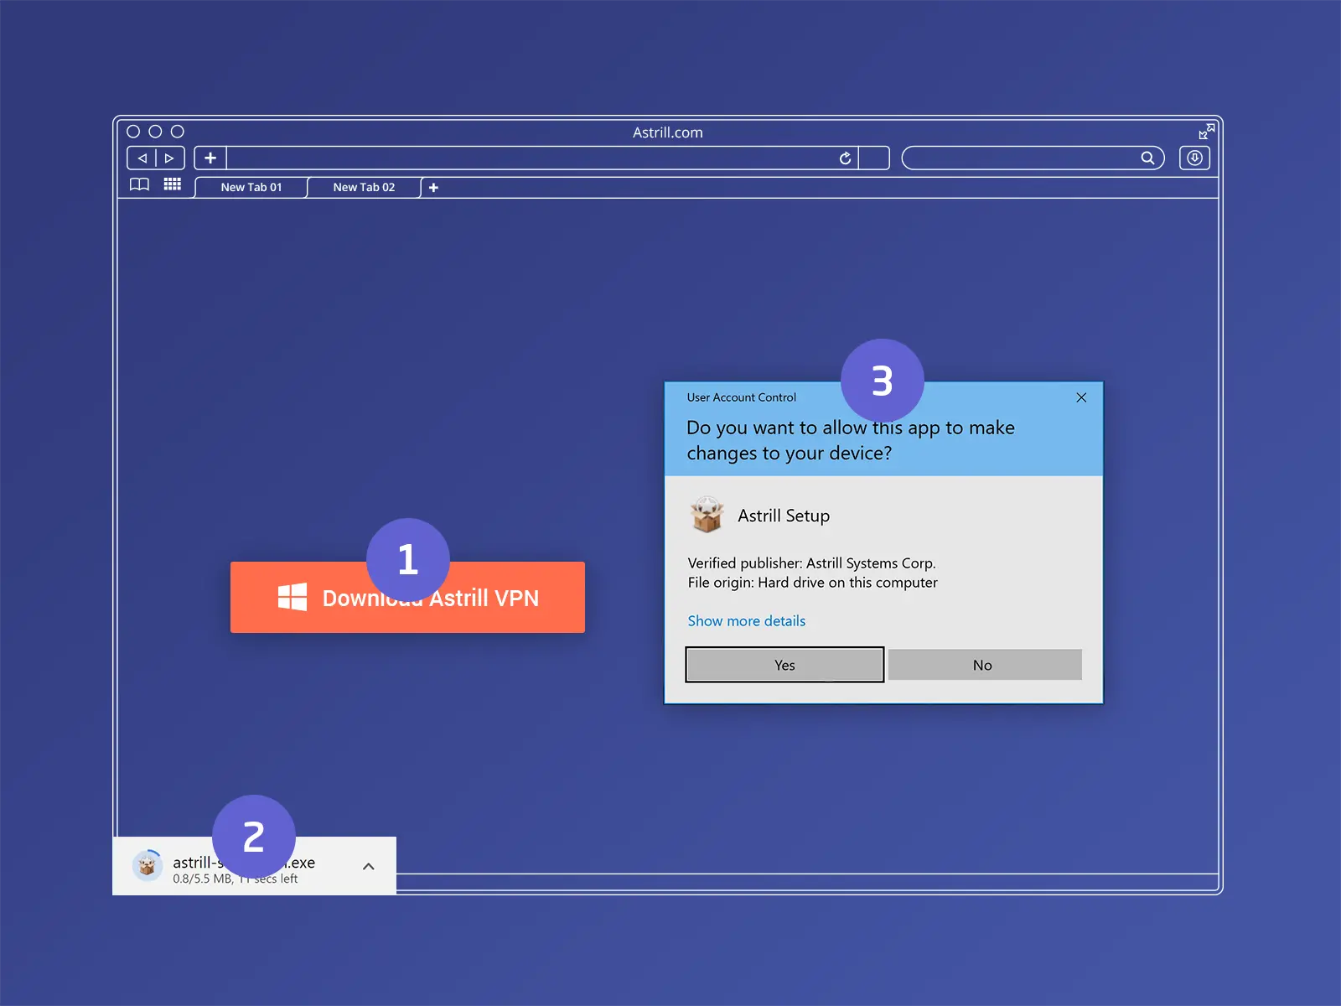Click Yes in User Account Control
The image size is (1341, 1006).
784,665
